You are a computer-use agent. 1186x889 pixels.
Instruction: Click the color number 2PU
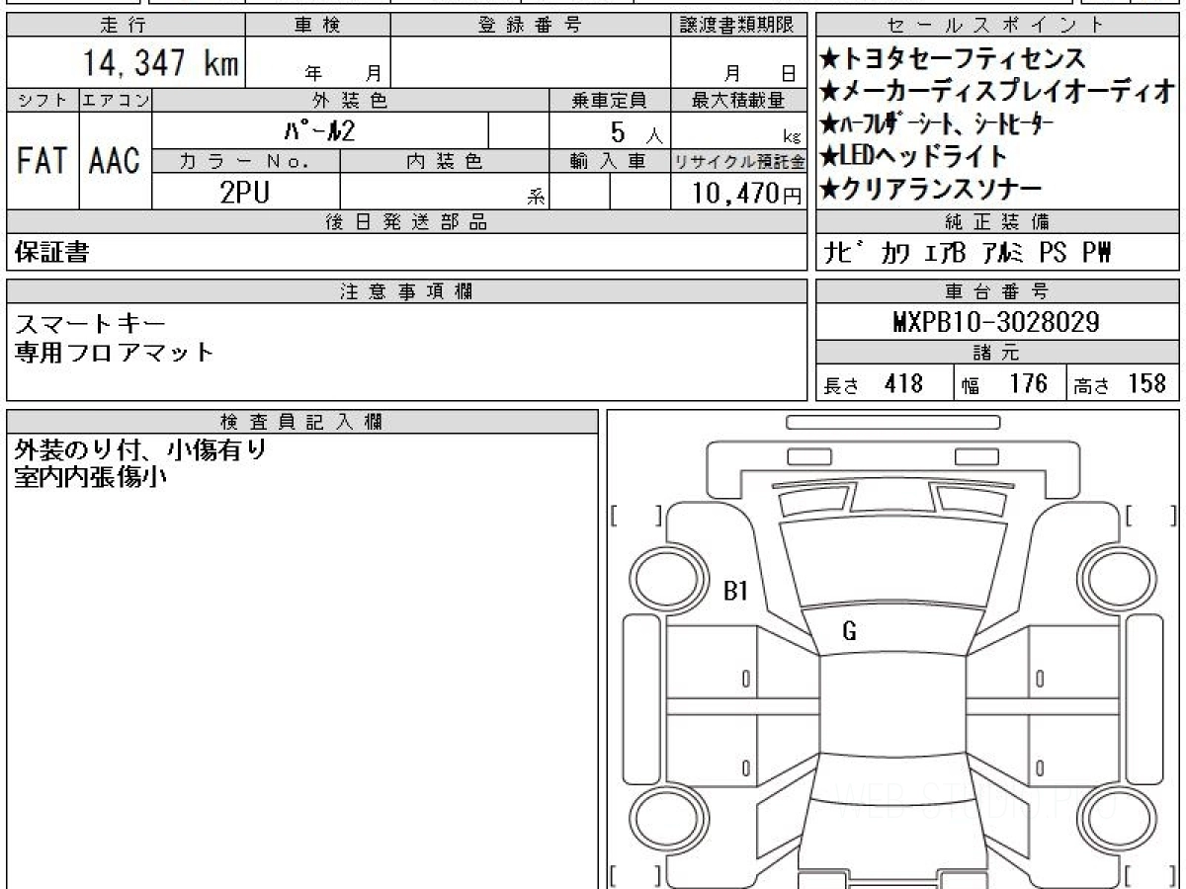(245, 192)
